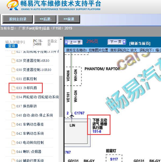Open tree item 034 两轮驱动/四轮驱动系统

click(38, 97)
